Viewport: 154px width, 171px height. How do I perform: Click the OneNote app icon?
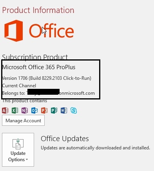click(x=25, y=110)
